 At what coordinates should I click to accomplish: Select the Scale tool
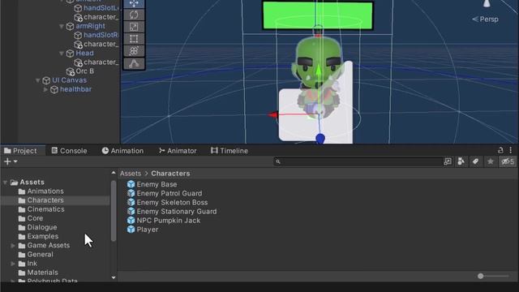tap(134, 27)
